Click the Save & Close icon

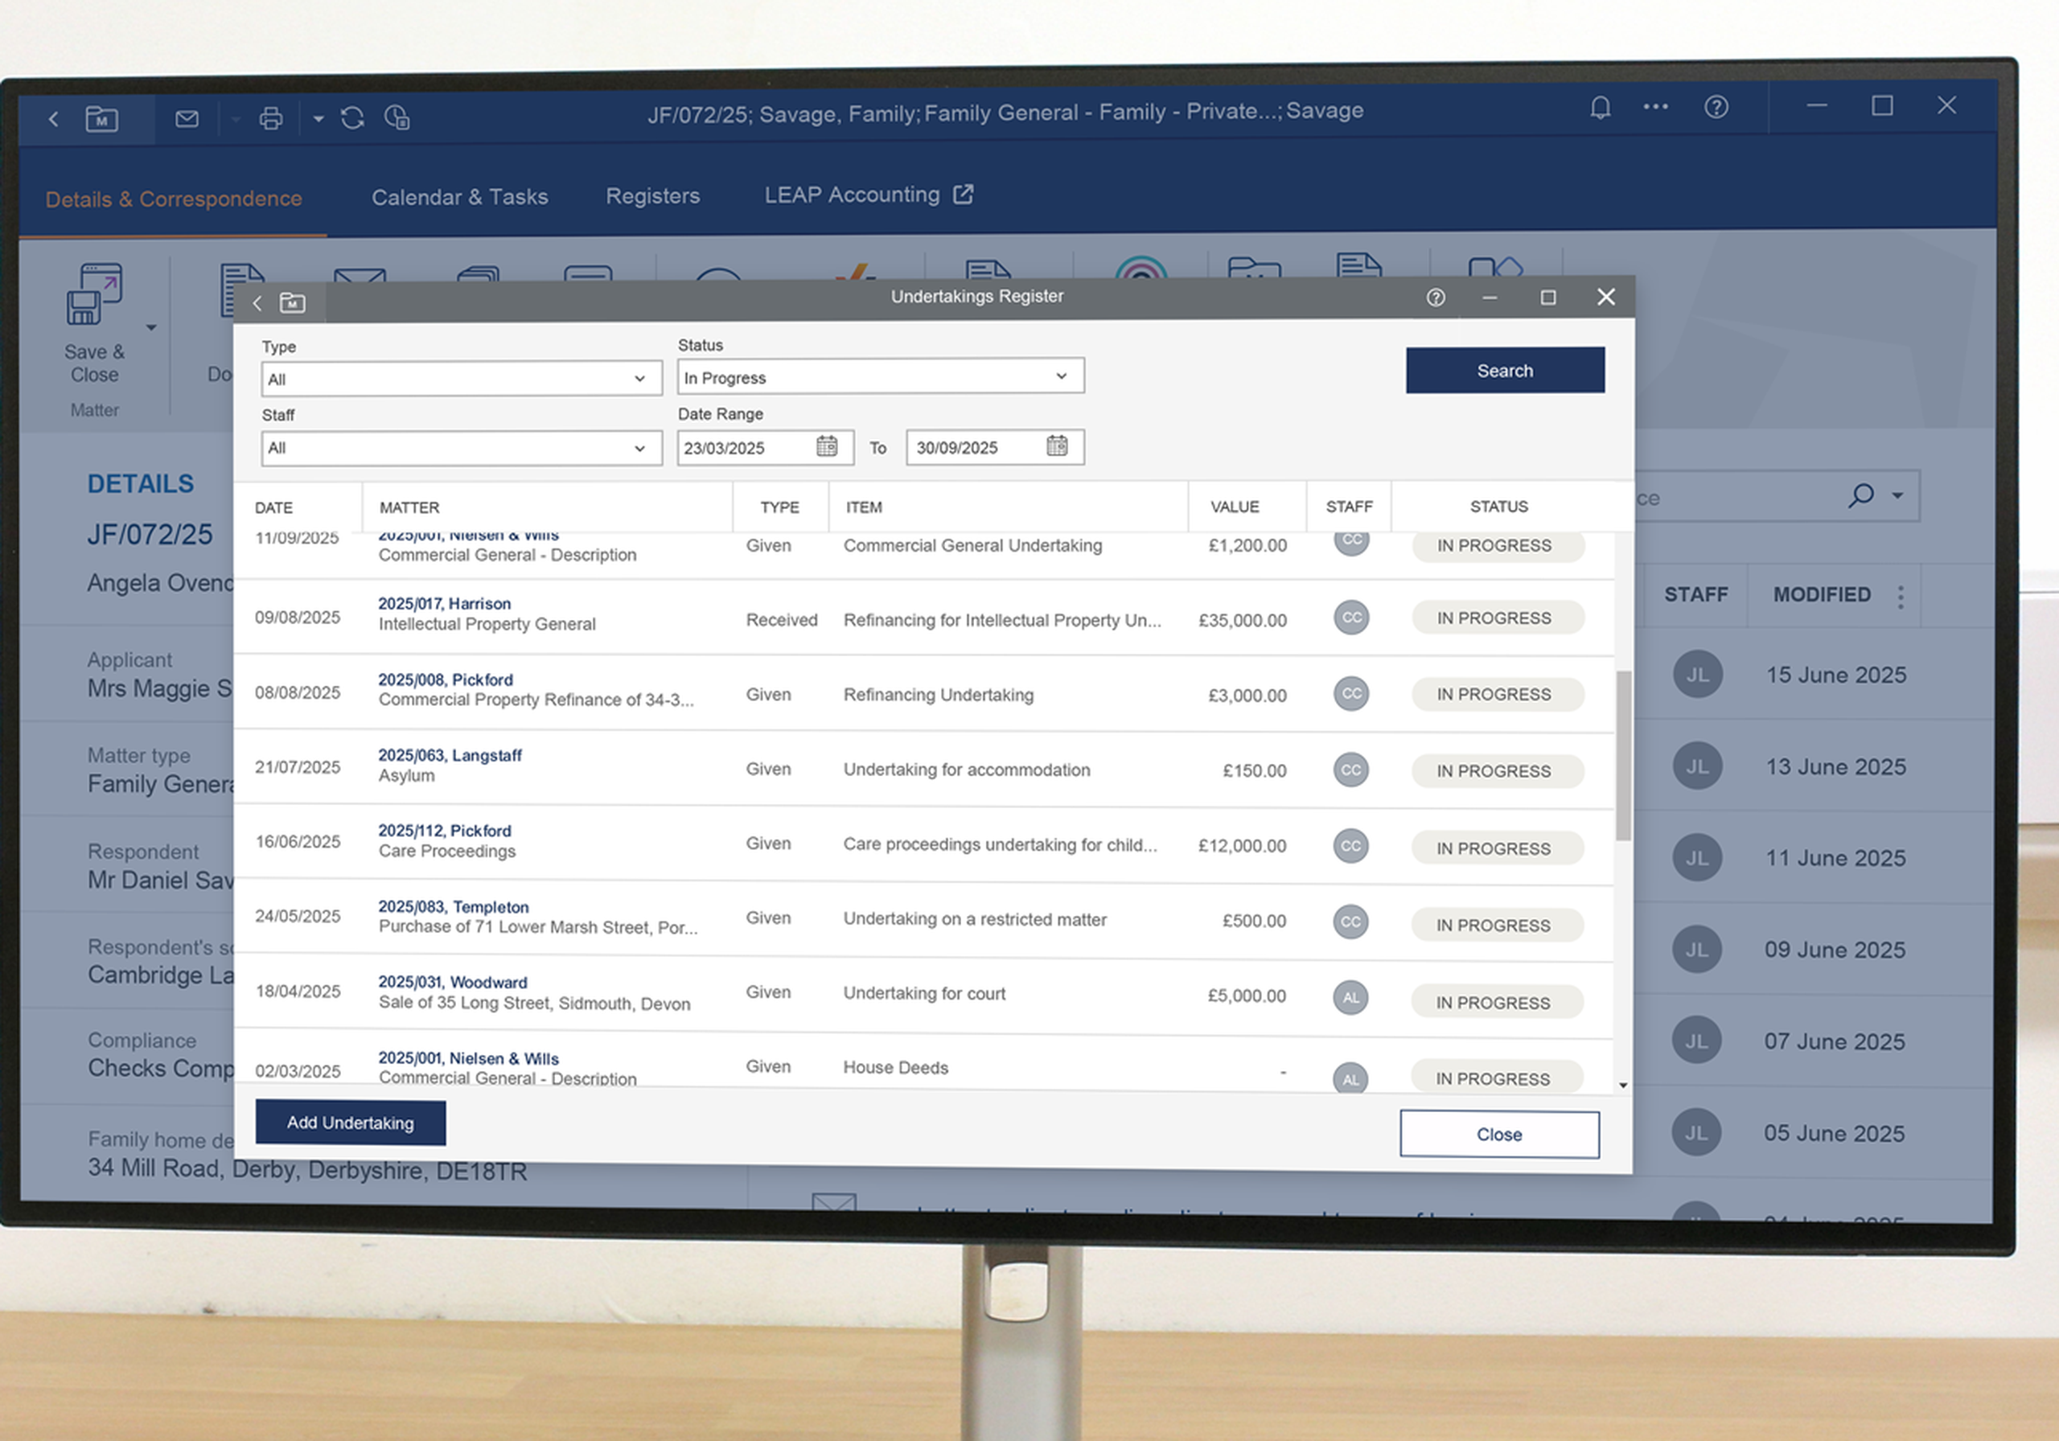[94, 295]
